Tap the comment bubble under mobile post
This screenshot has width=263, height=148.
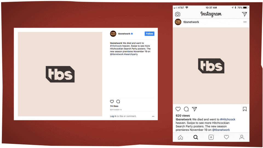186,109
